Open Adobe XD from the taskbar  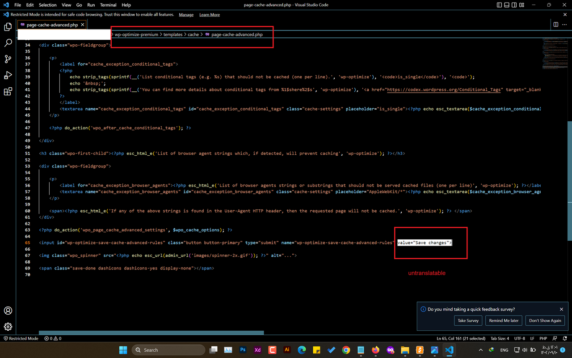pos(257,350)
